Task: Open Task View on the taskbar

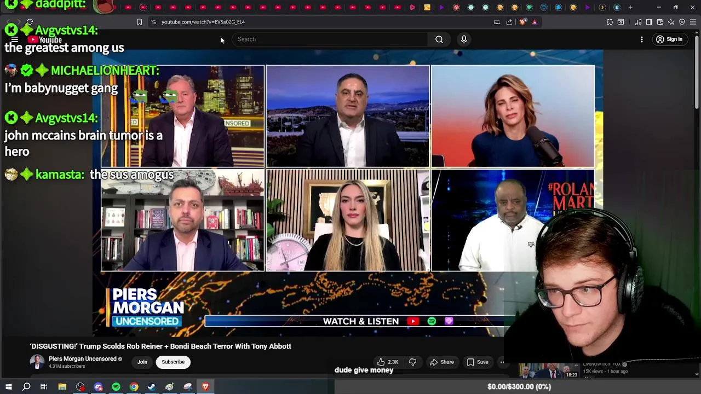Action: coord(44,387)
